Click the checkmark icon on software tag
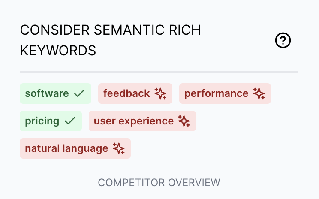319x199 pixels. click(79, 93)
